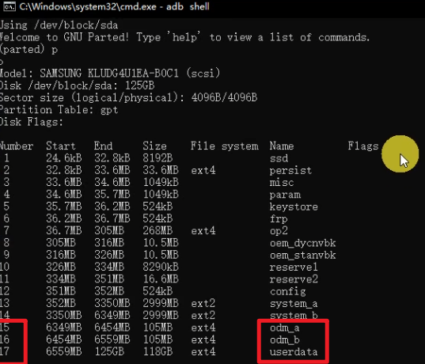Viewport: 425px width, 364px height.
Task: Click the 'File system' column header
Action: point(225,146)
